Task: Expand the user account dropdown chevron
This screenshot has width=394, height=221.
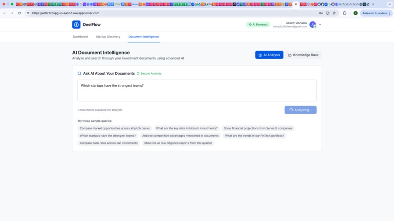Action: point(320,24)
